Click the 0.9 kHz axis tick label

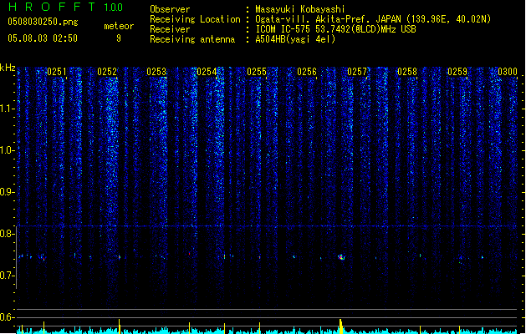pos(8,192)
